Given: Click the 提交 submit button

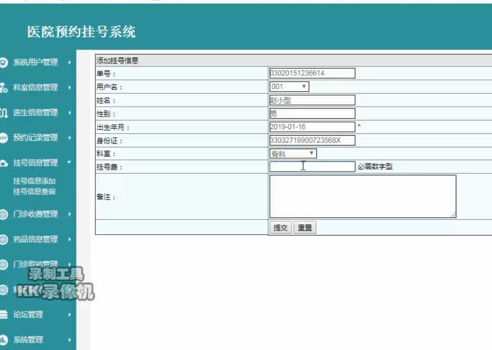Looking at the screenshot, I should (280, 228).
